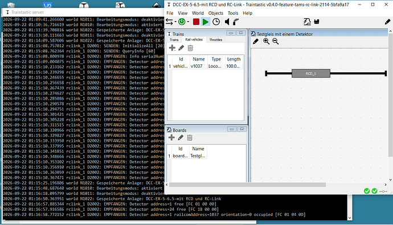The width and height of the screenshot is (393, 225).
Task: Close the Boards sub-window
Action: [x=242, y=129]
